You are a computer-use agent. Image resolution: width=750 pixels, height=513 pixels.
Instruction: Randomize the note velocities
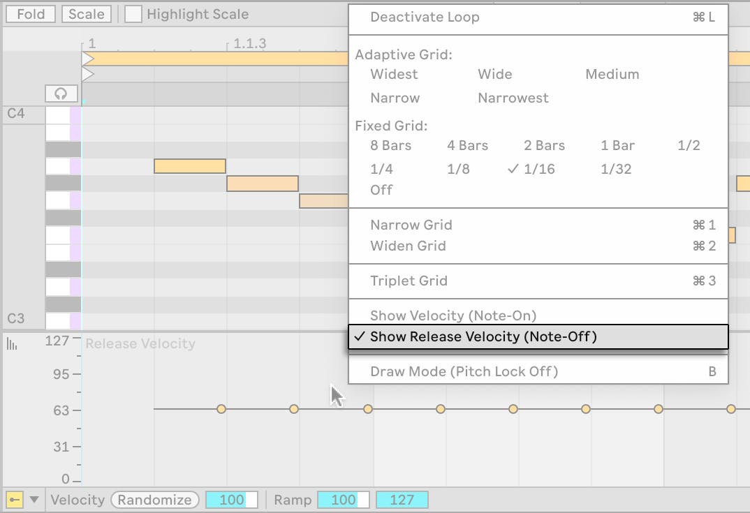(x=155, y=500)
